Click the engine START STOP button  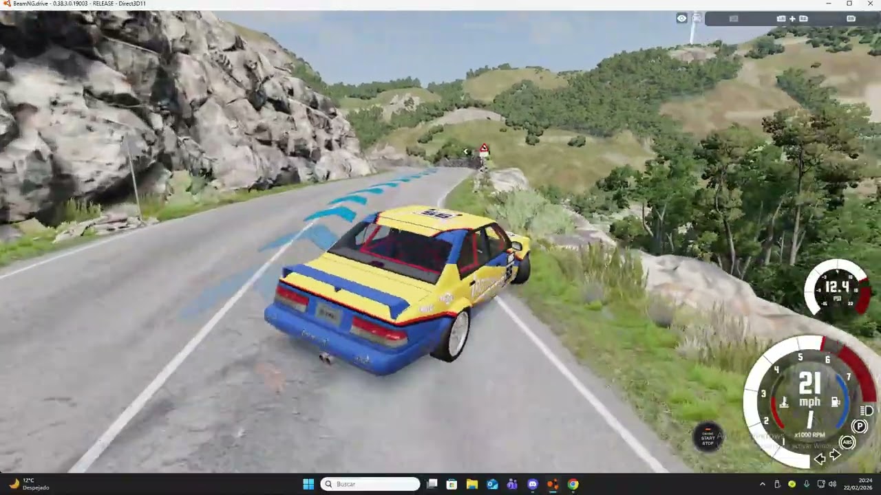[x=708, y=437]
